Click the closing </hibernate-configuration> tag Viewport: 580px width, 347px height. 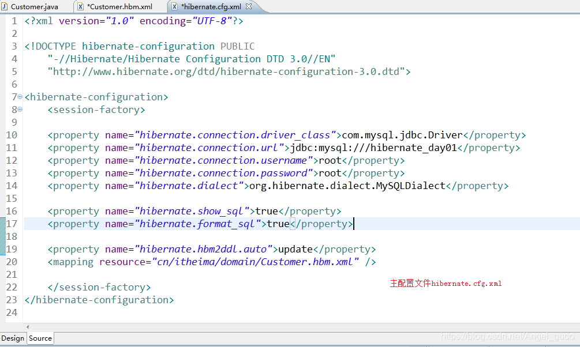99,300
